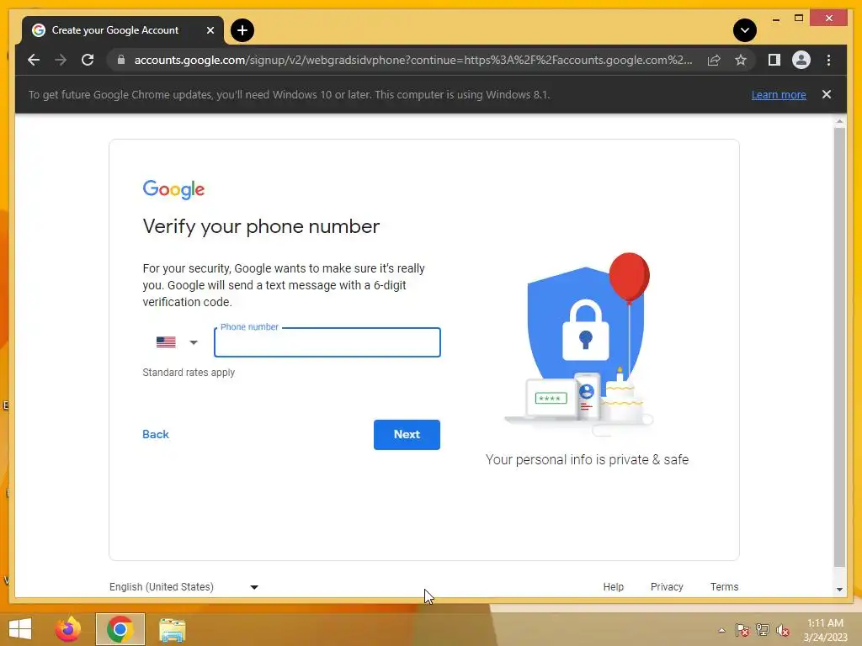The height and width of the screenshot is (646, 862).
Task: Click the 'Verify your phone number' heading
Action: [x=261, y=226]
